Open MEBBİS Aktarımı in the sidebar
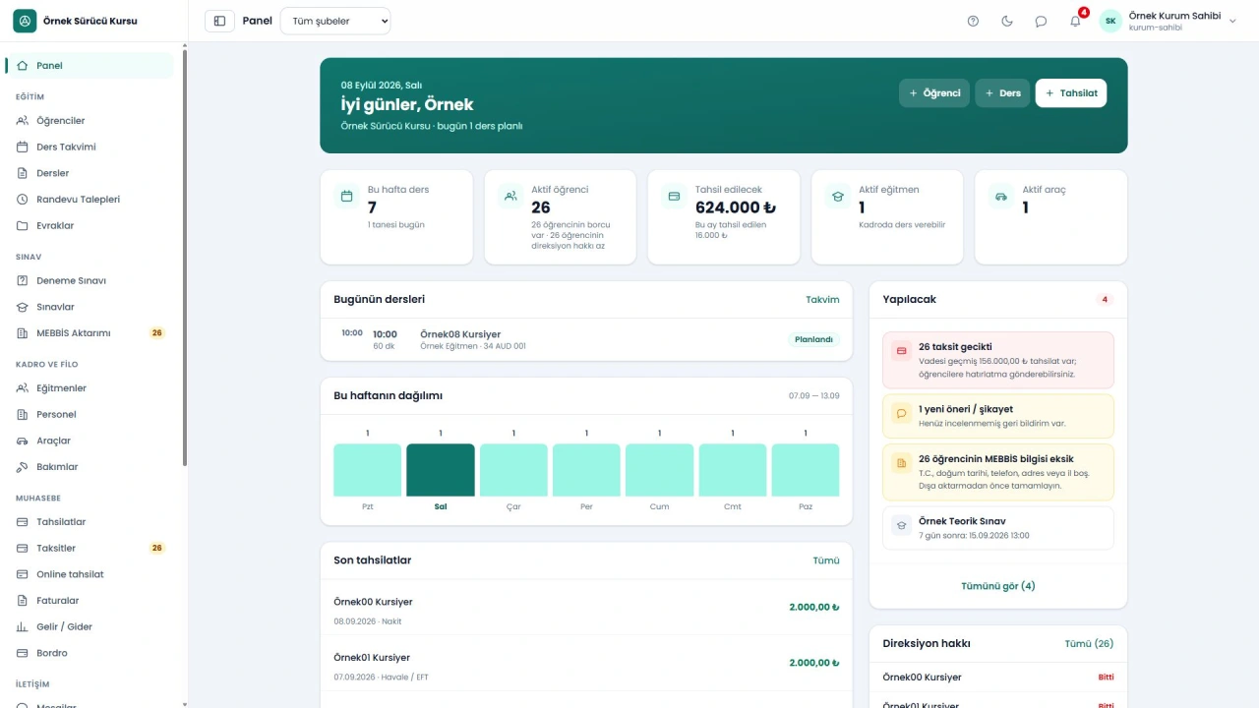This screenshot has height=708, width=1259. point(90,333)
